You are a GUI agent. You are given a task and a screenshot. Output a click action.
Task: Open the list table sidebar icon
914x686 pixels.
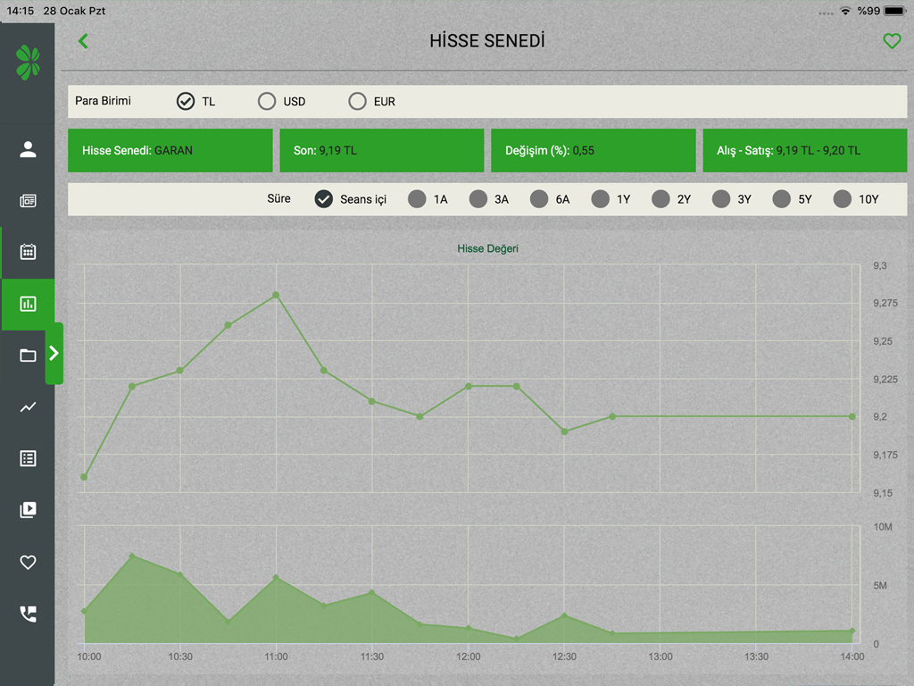click(x=28, y=458)
